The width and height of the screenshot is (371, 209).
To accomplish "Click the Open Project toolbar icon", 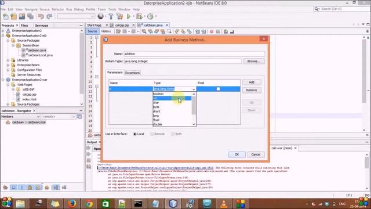I will [22, 16].
